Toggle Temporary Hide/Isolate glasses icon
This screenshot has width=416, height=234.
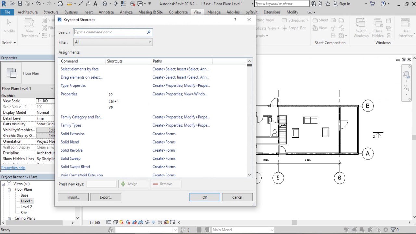click(147, 223)
